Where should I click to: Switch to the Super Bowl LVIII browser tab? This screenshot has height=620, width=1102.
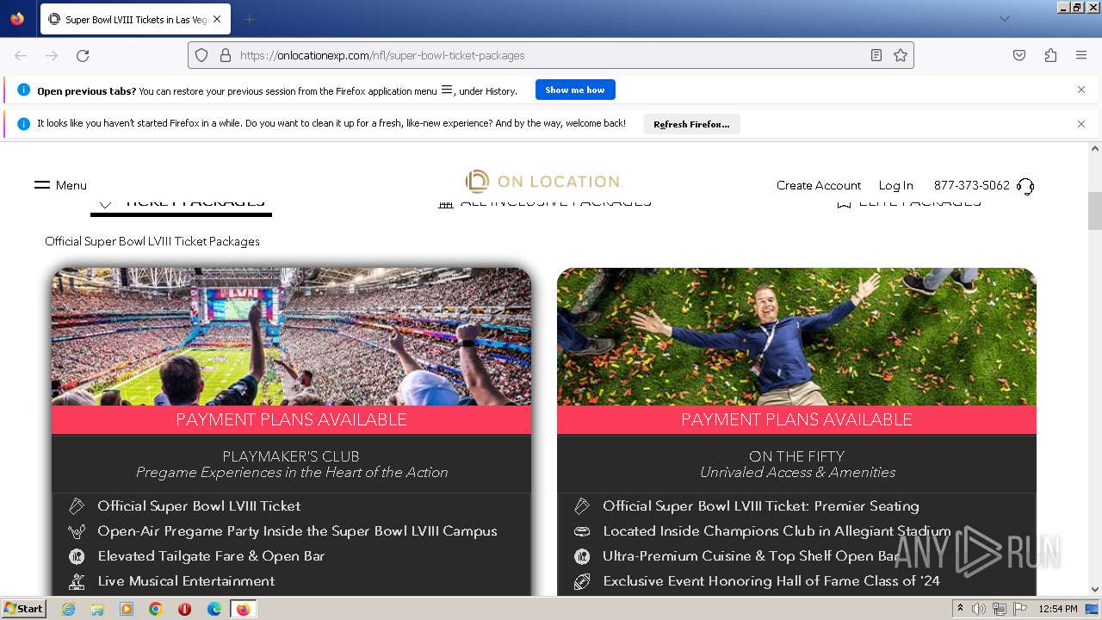coord(135,19)
